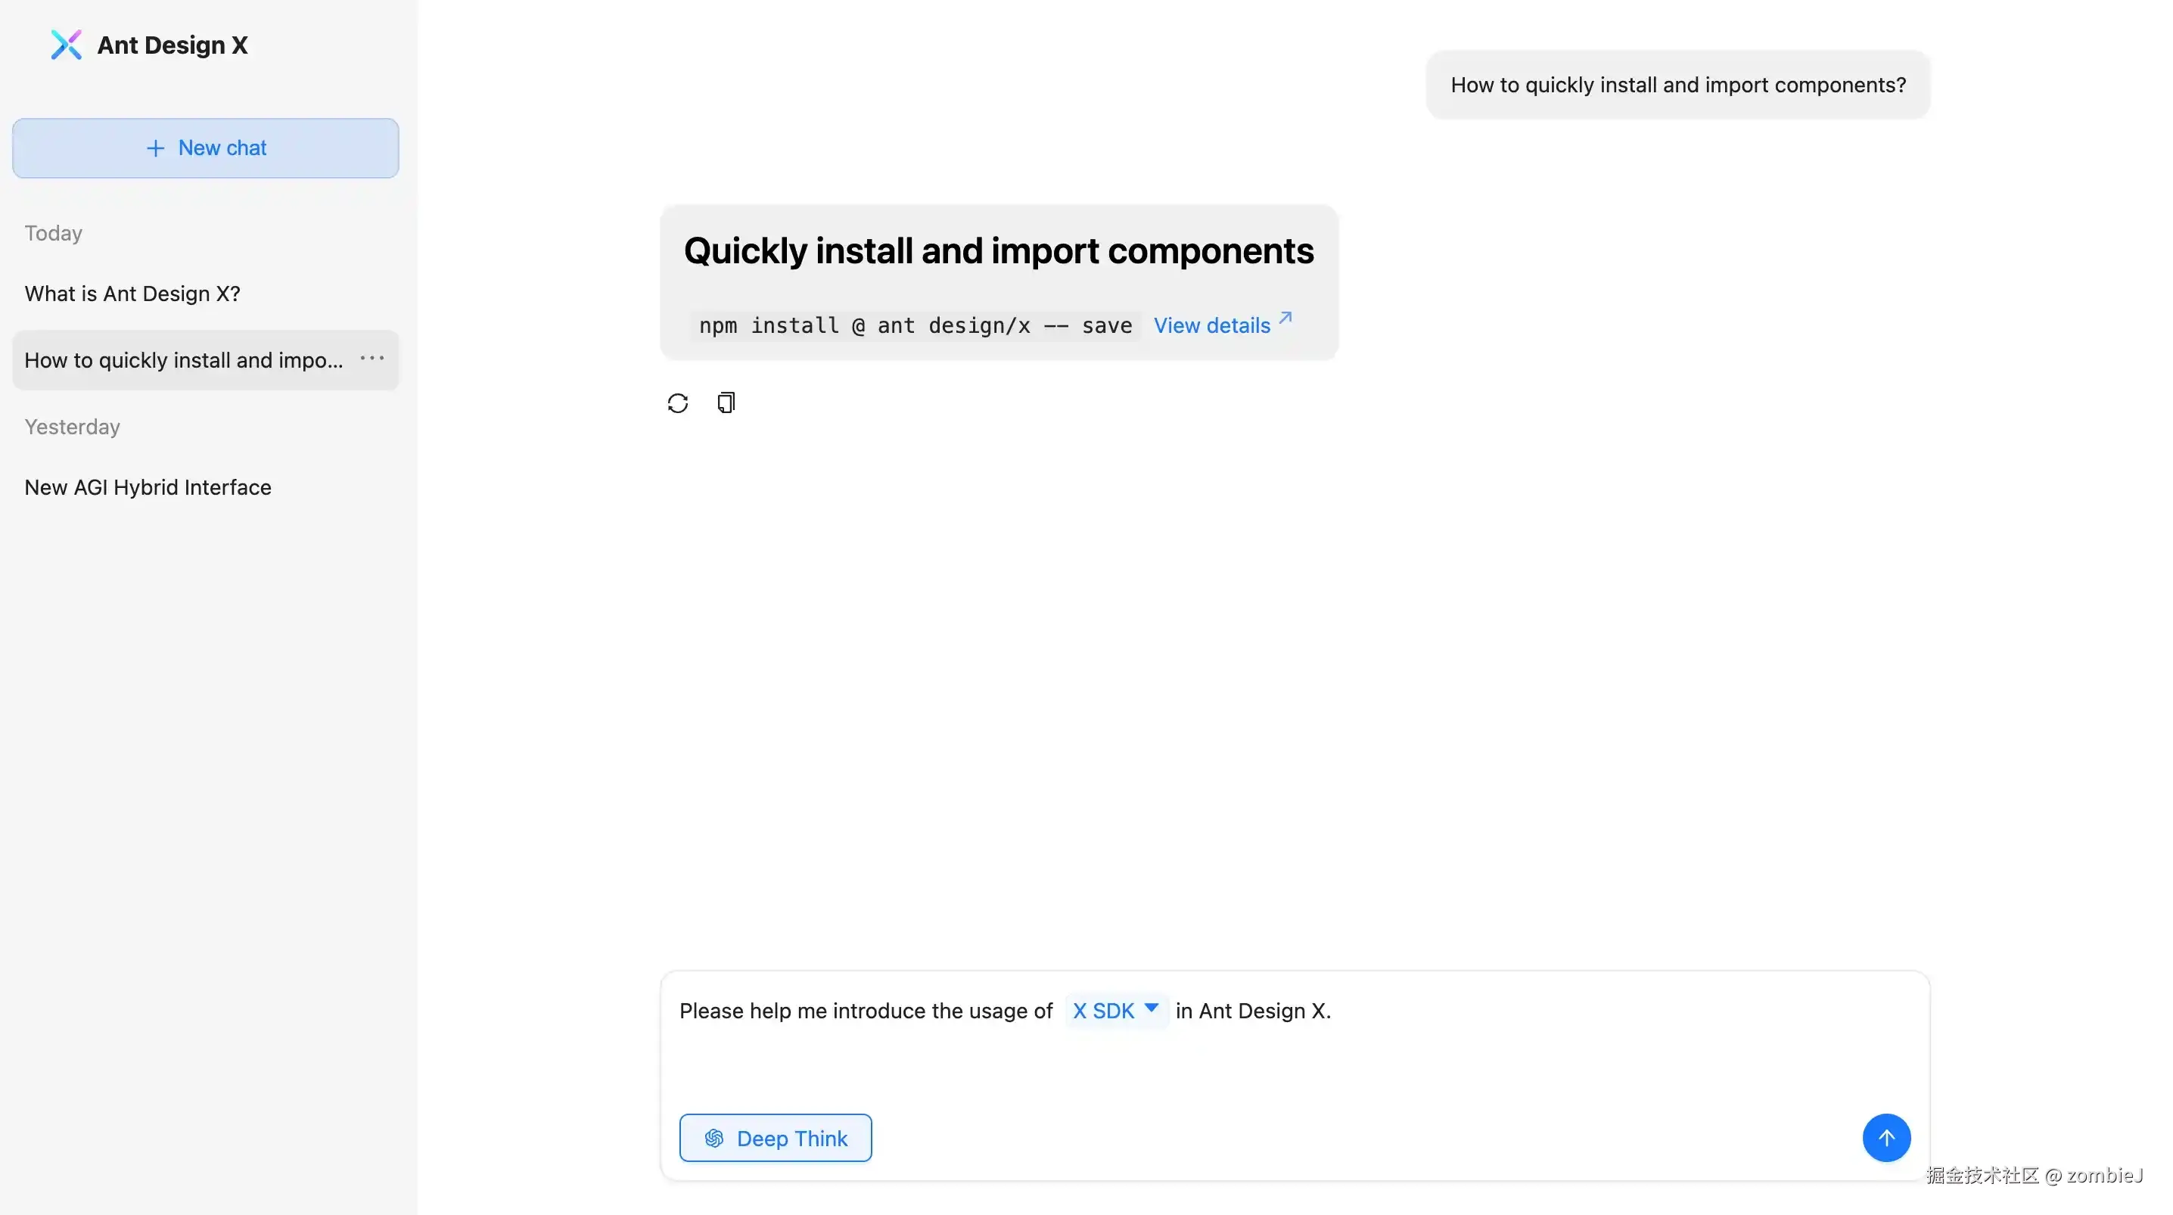Click the regenerate response refresh icon

tap(677, 403)
